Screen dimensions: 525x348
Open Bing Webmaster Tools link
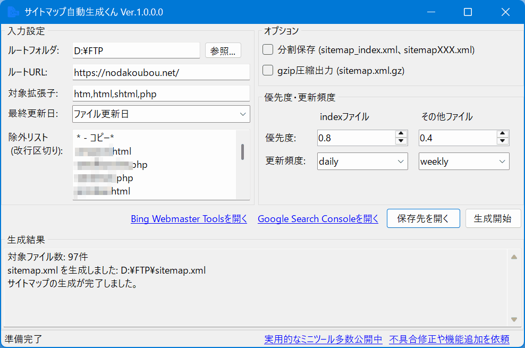pyautogui.click(x=189, y=219)
